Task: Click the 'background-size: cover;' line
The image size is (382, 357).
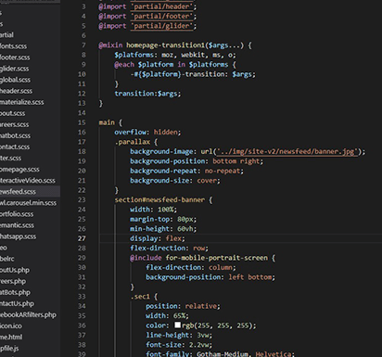Action: (175, 181)
